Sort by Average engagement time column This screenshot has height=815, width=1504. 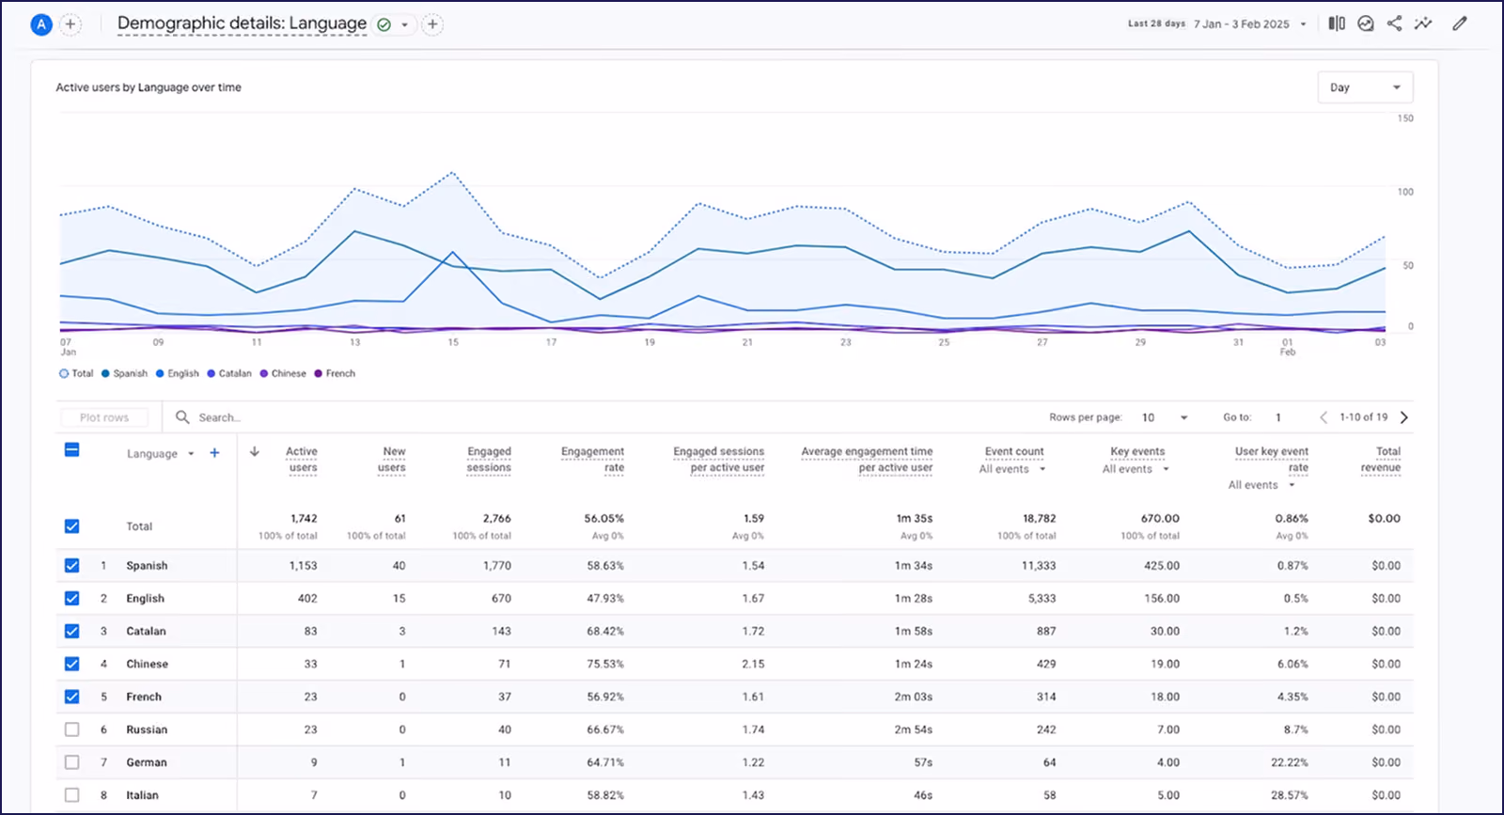tap(867, 460)
